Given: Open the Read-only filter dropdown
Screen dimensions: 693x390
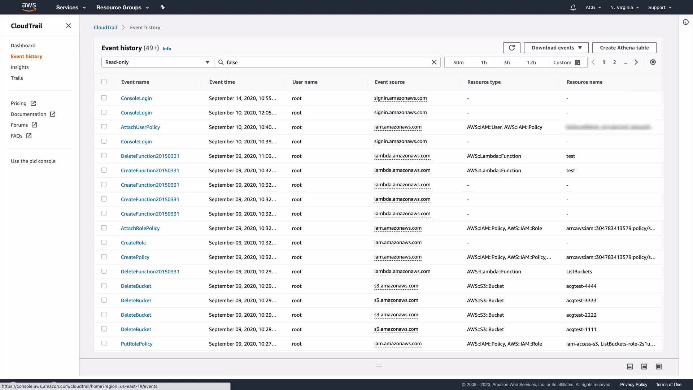Looking at the screenshot, I should tap(157, 62).
